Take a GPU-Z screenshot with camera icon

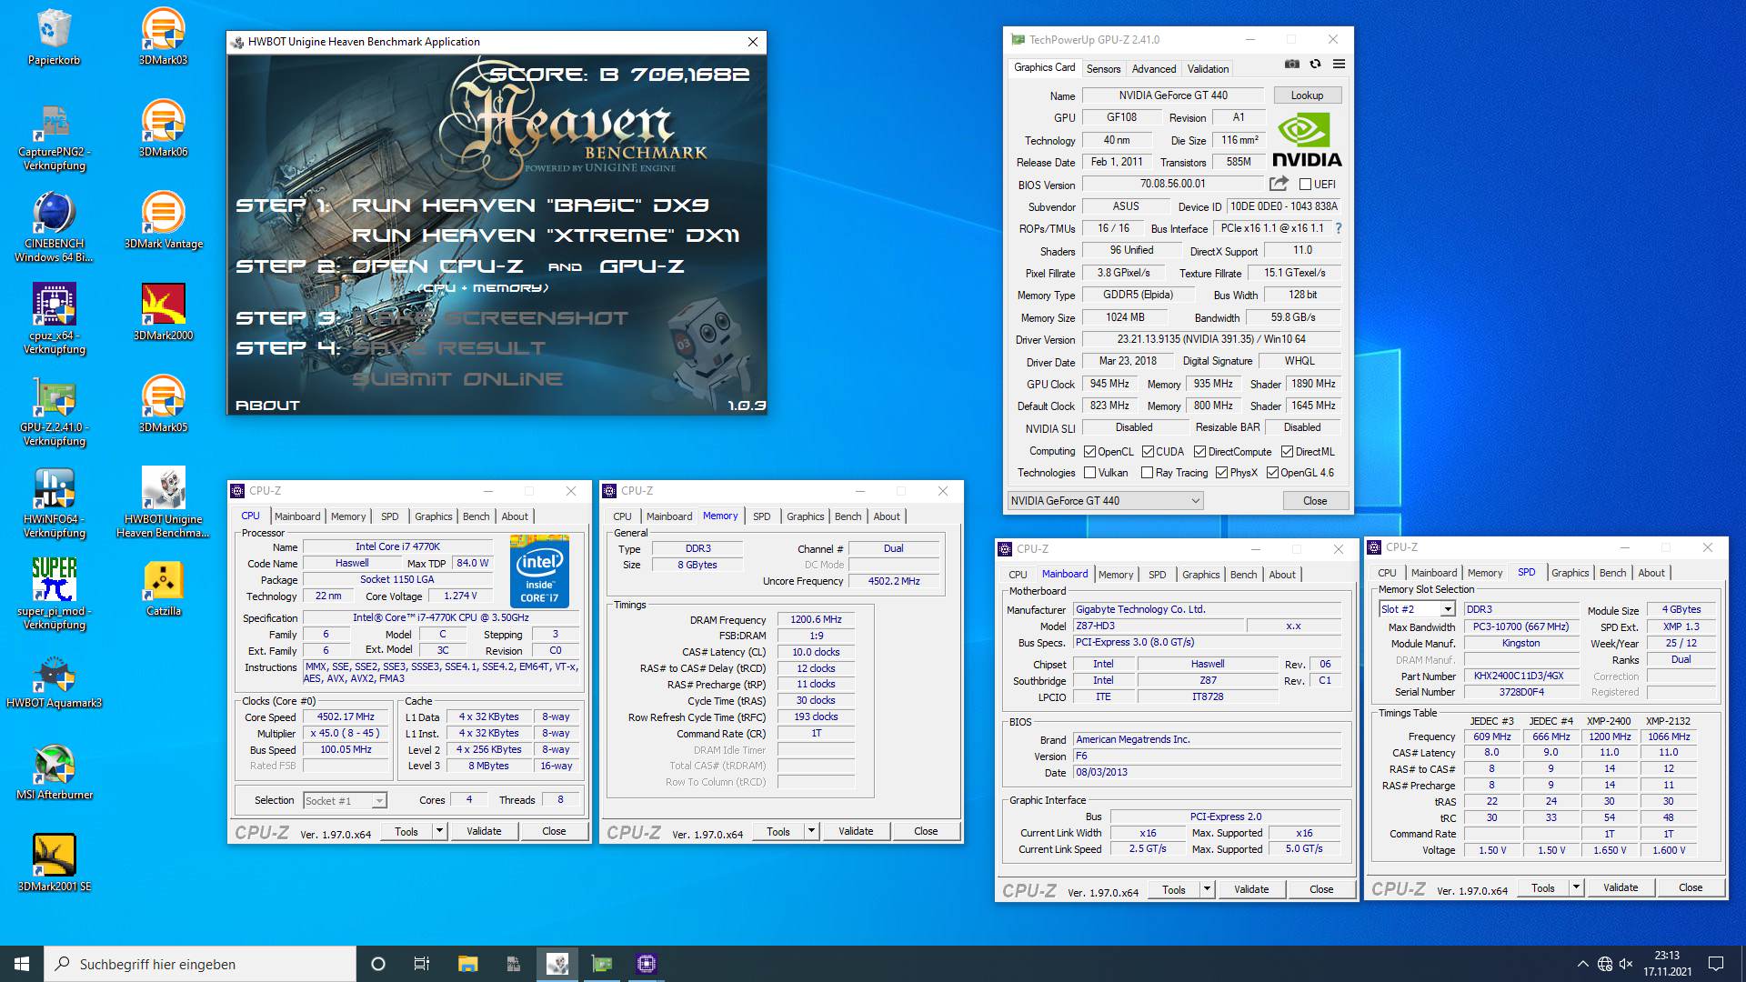coord(1291,64)
